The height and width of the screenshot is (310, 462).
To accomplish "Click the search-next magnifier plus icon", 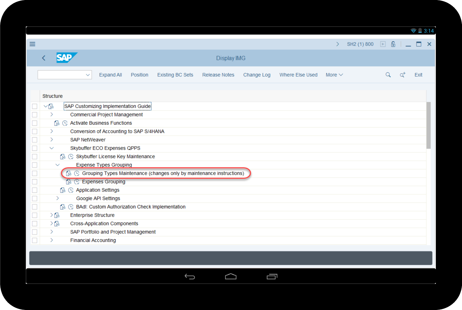I will [403, 75].
